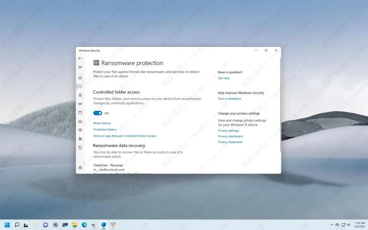The width and height of the screenshot is (368, 230).
Task: Open App & browser control icon
Action: pyautogui.click(x=80, y=113)
